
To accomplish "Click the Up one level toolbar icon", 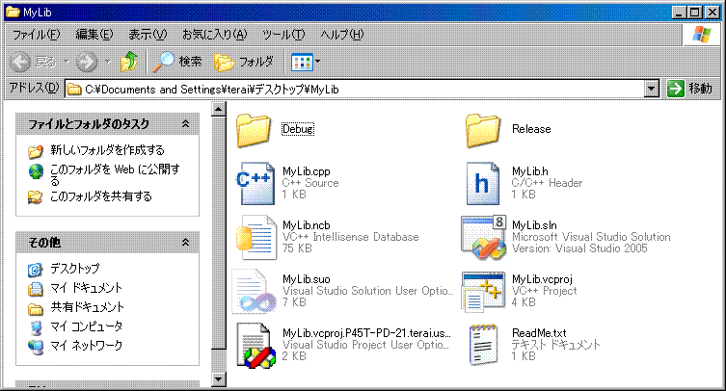I will coord(129,62).
